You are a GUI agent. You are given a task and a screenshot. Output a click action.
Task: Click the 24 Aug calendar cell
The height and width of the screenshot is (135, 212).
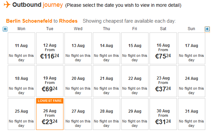point(191,81)
